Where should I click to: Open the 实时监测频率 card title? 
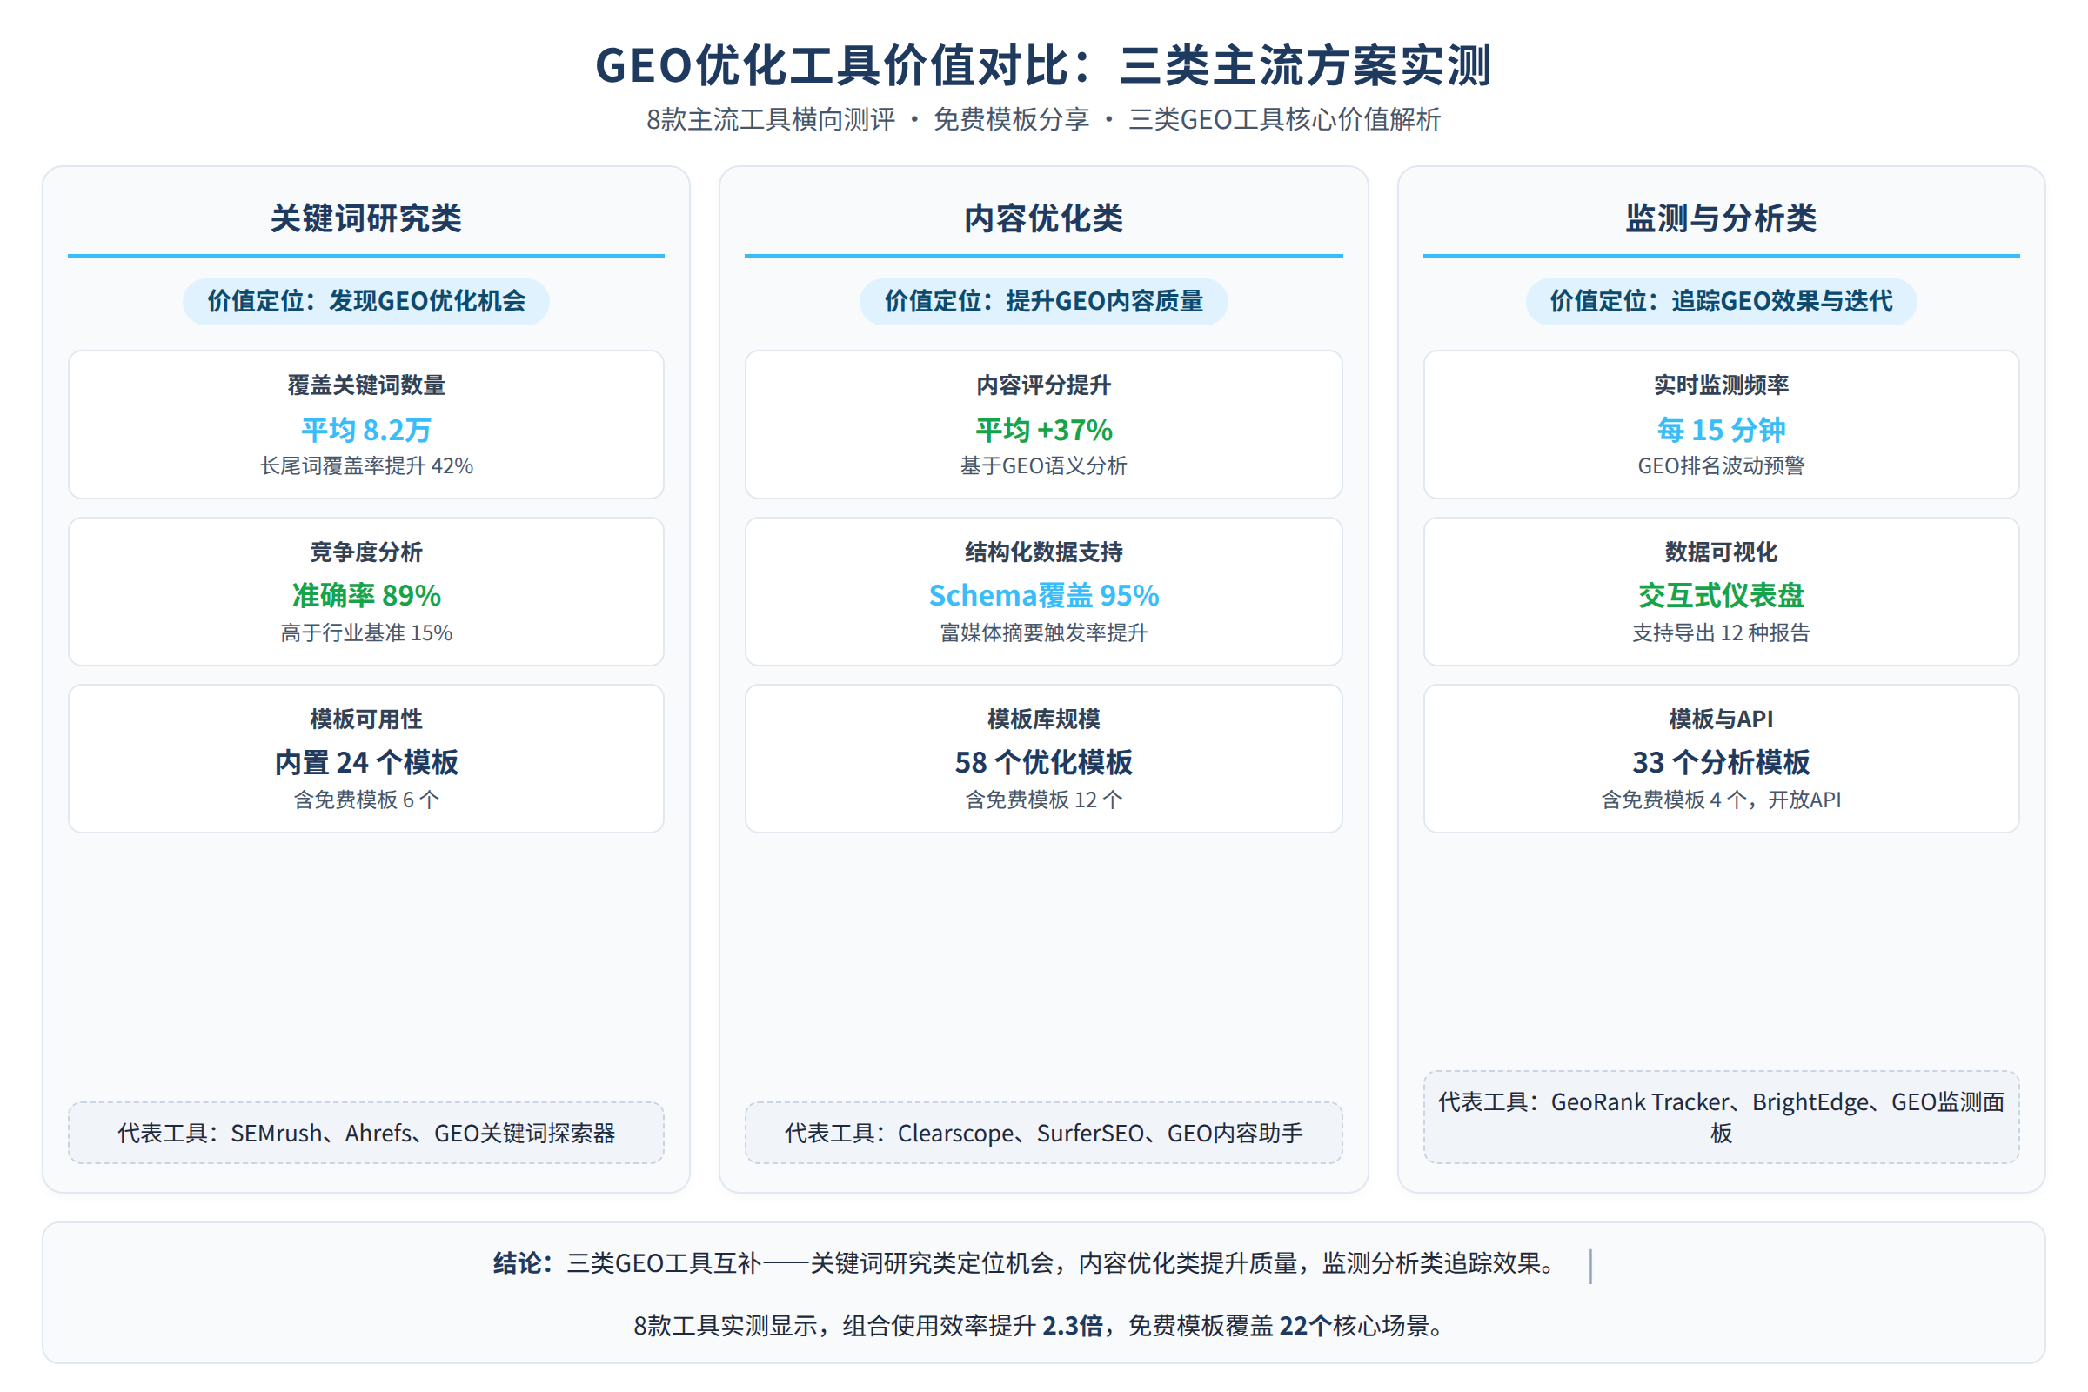1721,385
